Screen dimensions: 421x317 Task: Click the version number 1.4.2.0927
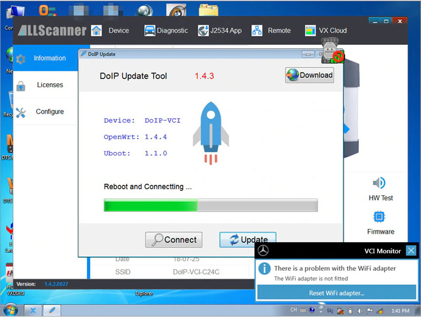[57, 284]
